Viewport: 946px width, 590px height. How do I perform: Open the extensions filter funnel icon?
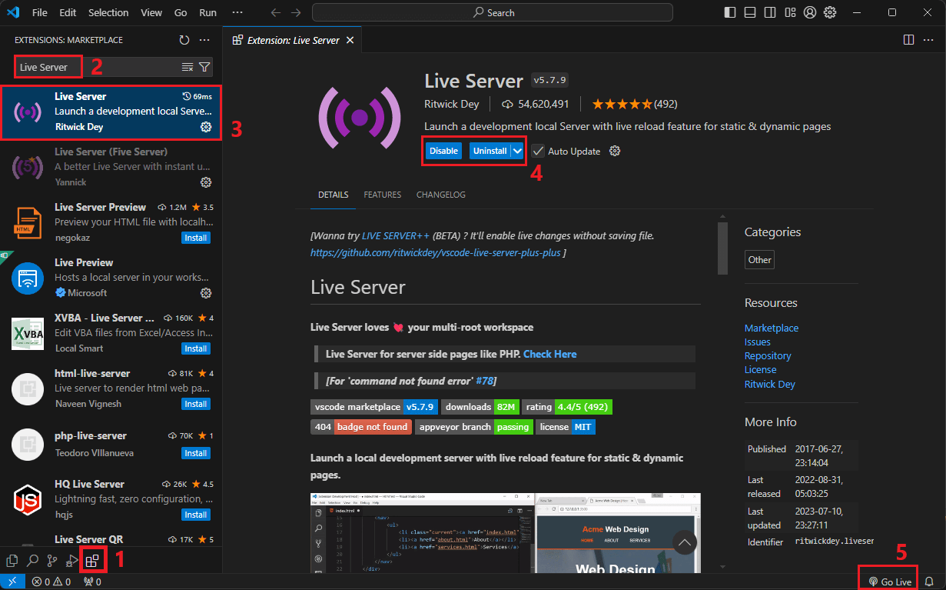pos(204,67)
